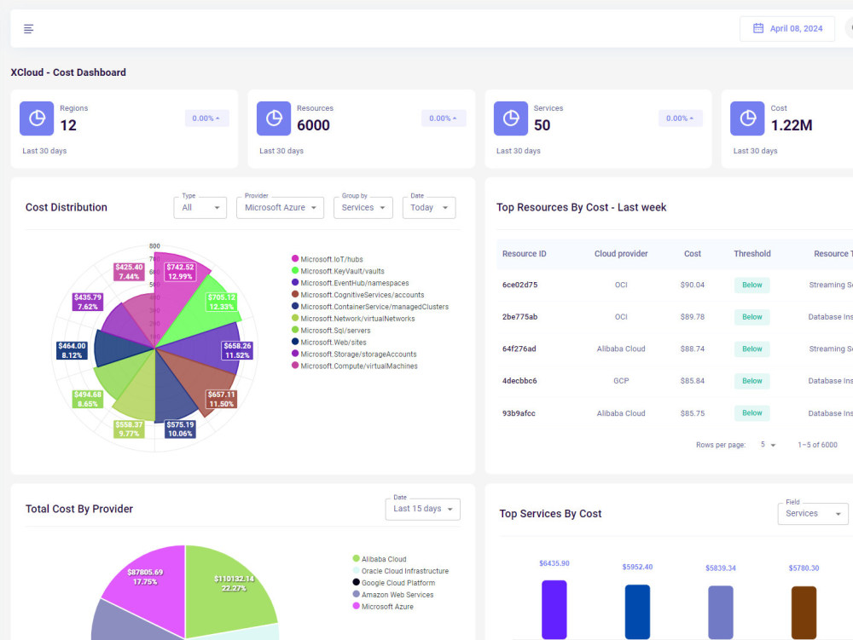Click the $5952.40 blue bar
The image size is (853, 640).
(637, 612)
